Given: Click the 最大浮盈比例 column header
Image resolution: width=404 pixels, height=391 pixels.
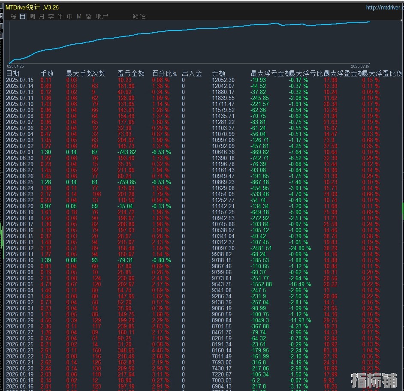Looking at the screenshot, I should (382, 74).
